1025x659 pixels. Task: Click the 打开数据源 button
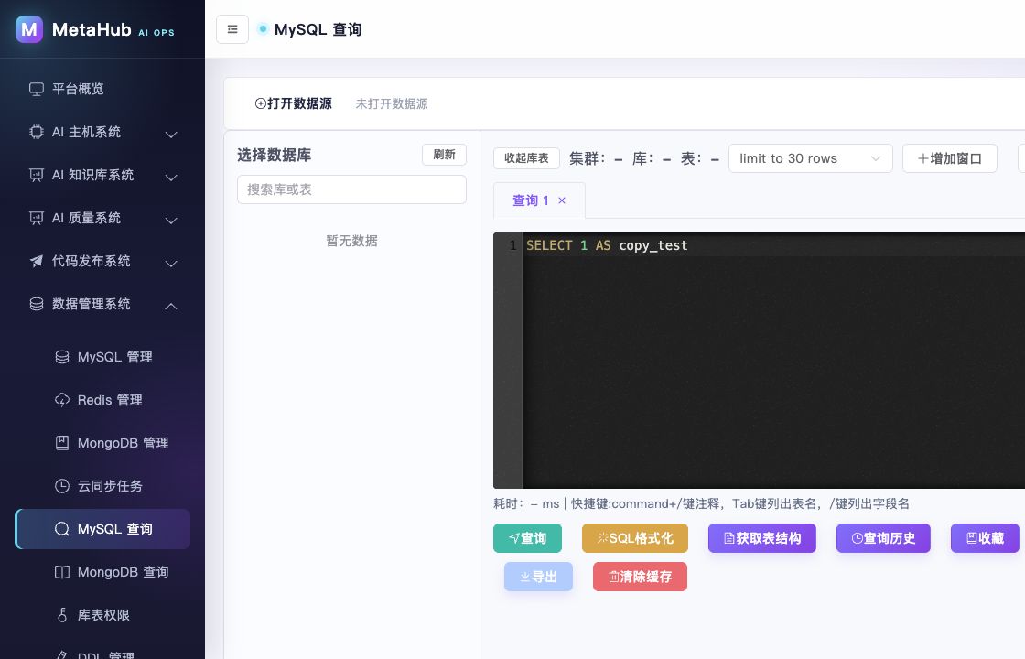[x=293, y=103]
